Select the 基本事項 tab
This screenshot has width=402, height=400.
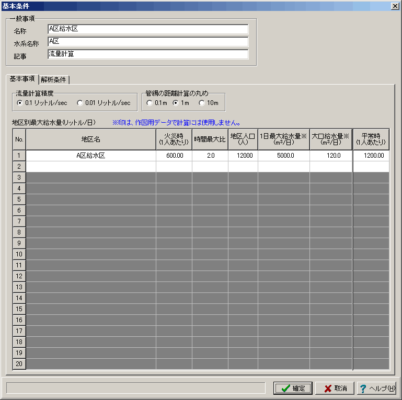coord(22,79)
